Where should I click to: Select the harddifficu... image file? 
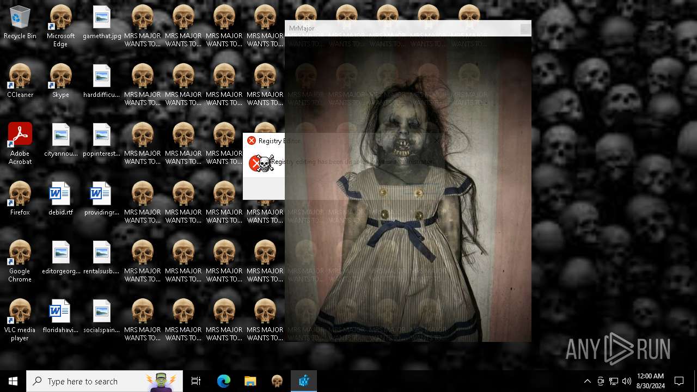[x=102, y=81]
